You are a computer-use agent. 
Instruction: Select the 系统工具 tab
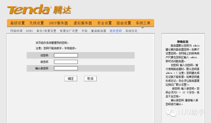pyautogui.click(x=143, y=23)
